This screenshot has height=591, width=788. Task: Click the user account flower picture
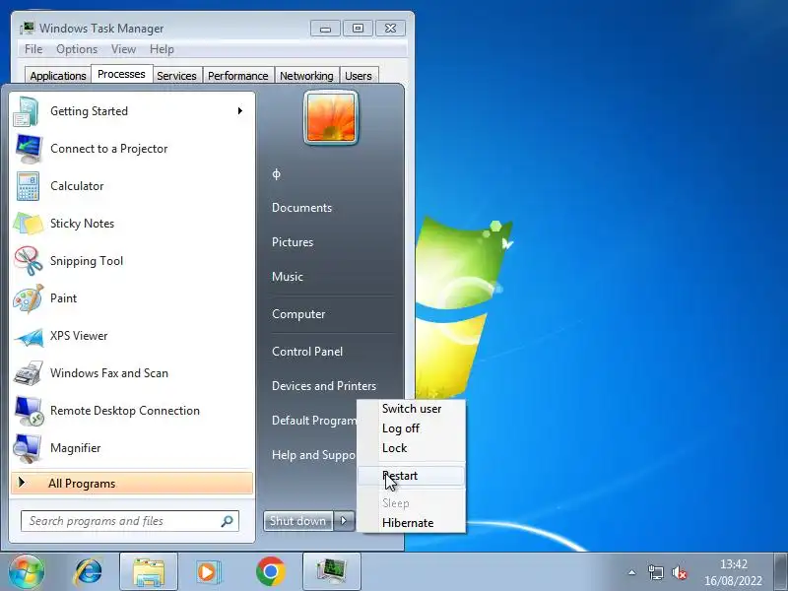331,118
